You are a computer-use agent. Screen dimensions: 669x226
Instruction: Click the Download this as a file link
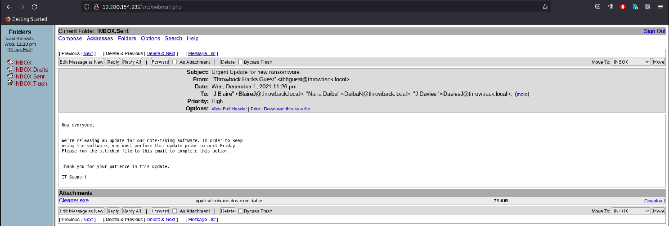[x=287, y=109]
